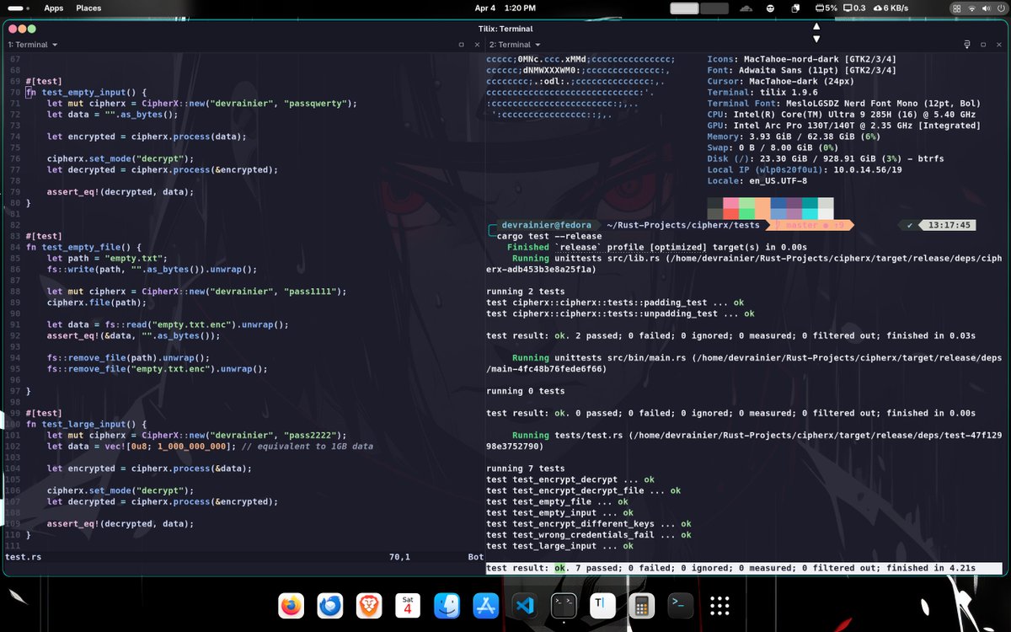Click the Tilix terminal icon in the dock

(564, 605)
